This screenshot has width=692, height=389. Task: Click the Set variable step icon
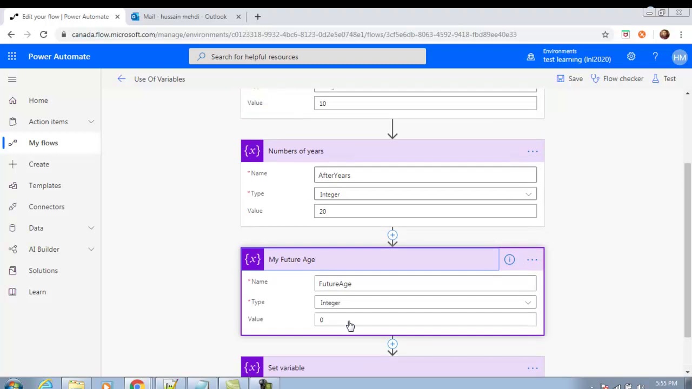tap(252, 368)
